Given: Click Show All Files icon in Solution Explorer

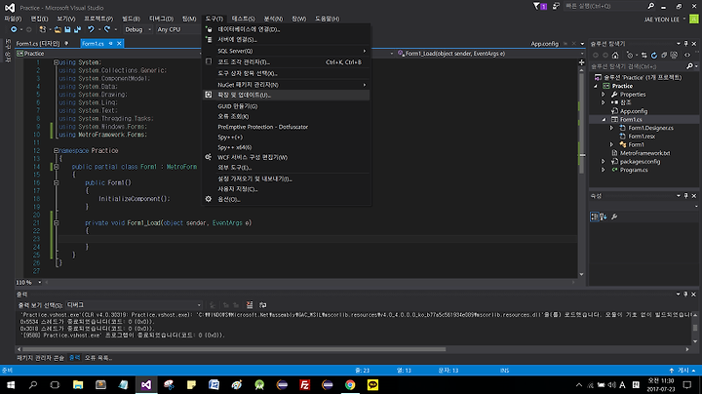Looking at the screenshot, I should coord(674,55).
